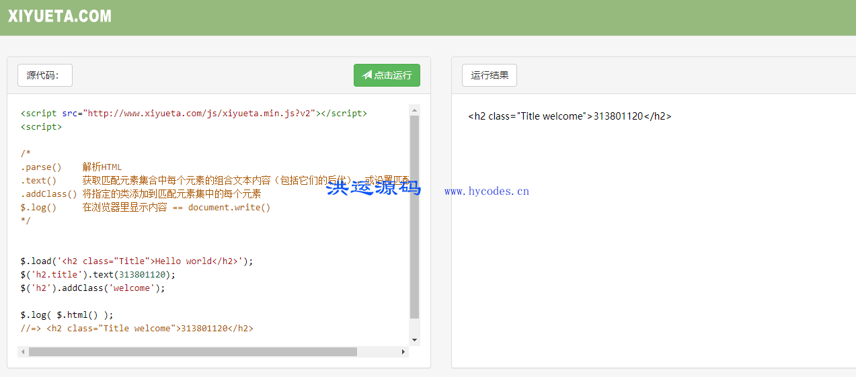Click the opening <script> tag on the second line
The height and width of the screenshot is (377, 856).
coord(41,126)
